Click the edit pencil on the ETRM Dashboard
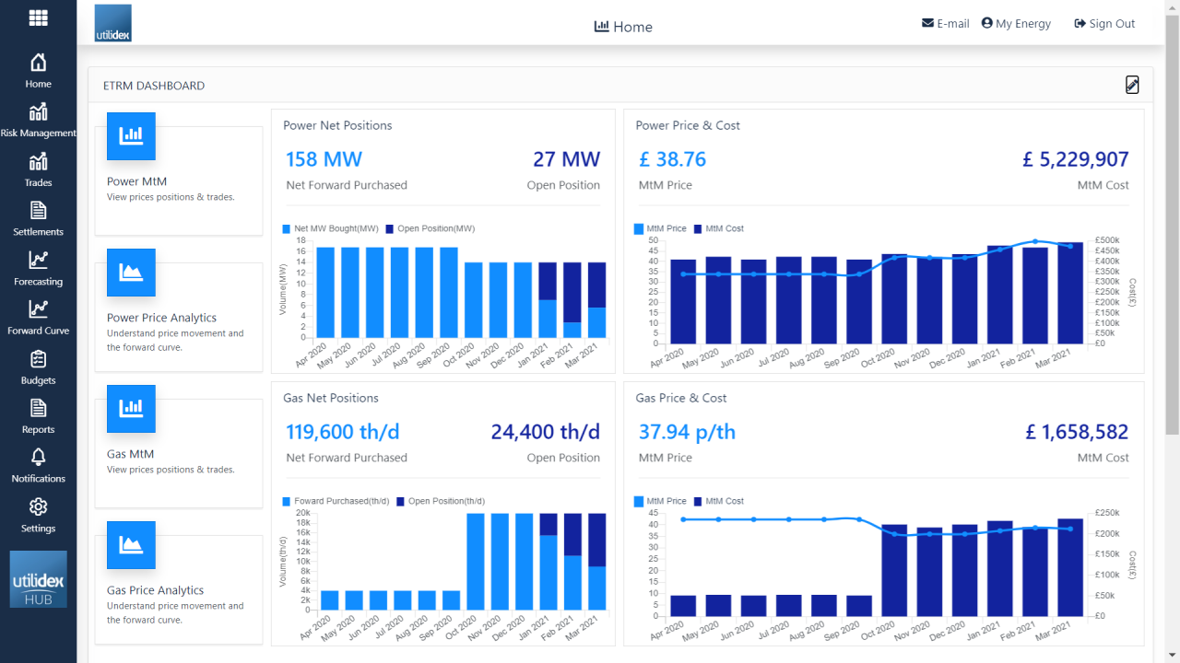Image resolution: width=1180 pixels, height=663 pixels. click(x=1132, y=84)
